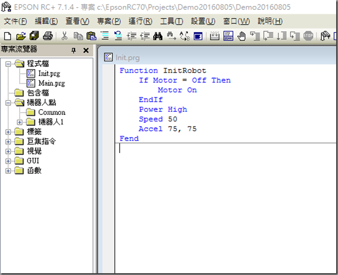Open the 查看(V) menu
This screenshot has width=338, height=275.
pos(77,21)
